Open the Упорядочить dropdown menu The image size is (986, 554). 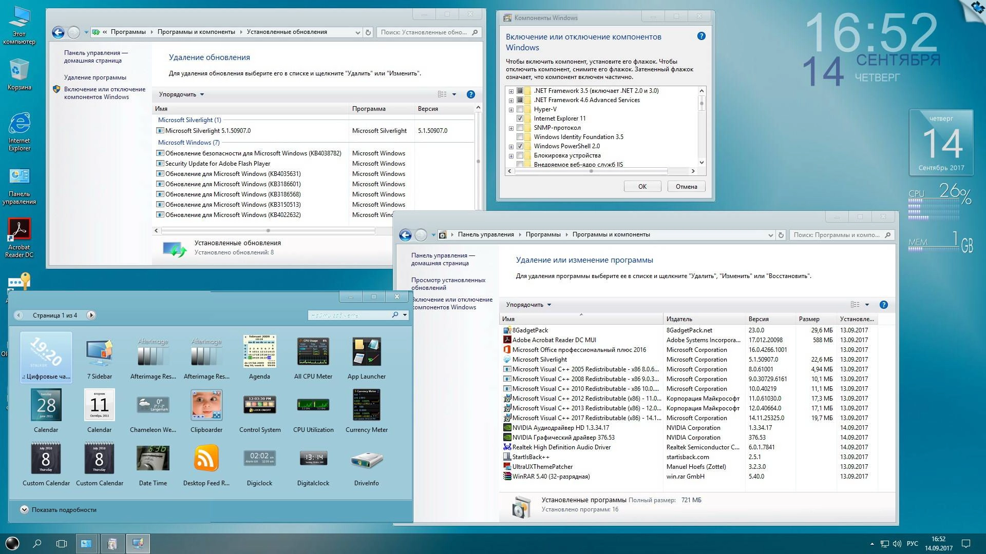click(526, 304)
